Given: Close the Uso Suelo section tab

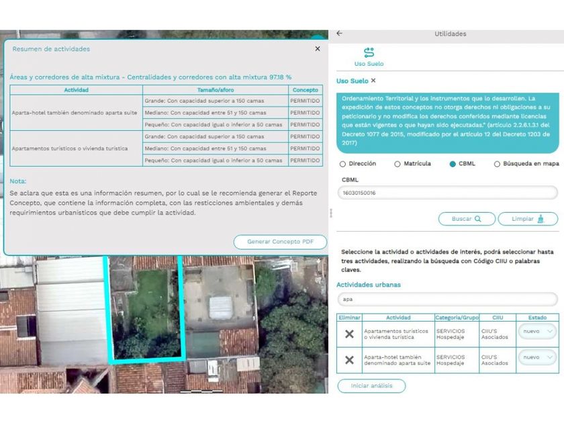Looking at the screenshot, I should click(x=373, y=81).
